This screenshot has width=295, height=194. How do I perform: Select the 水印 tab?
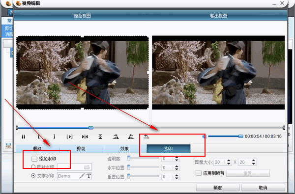tap(168, 148)
